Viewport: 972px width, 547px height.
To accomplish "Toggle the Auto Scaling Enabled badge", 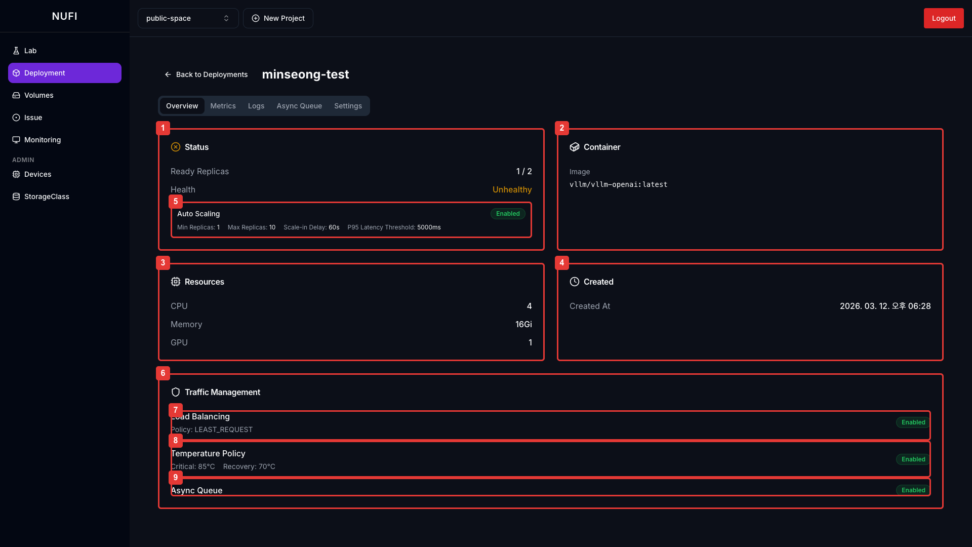I will pyautogui.click(x=507, y=213).
